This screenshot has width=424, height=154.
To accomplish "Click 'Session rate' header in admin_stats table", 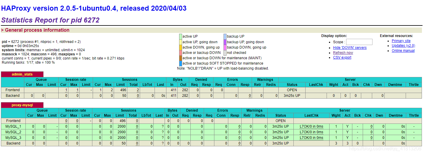I will (x=76, y=80).
